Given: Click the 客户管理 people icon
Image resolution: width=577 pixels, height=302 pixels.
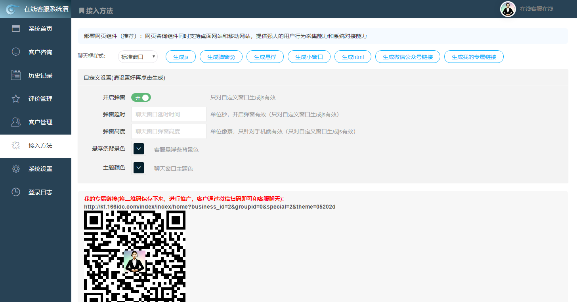Looking at the screenshot, I should click(x=16, y=122).
